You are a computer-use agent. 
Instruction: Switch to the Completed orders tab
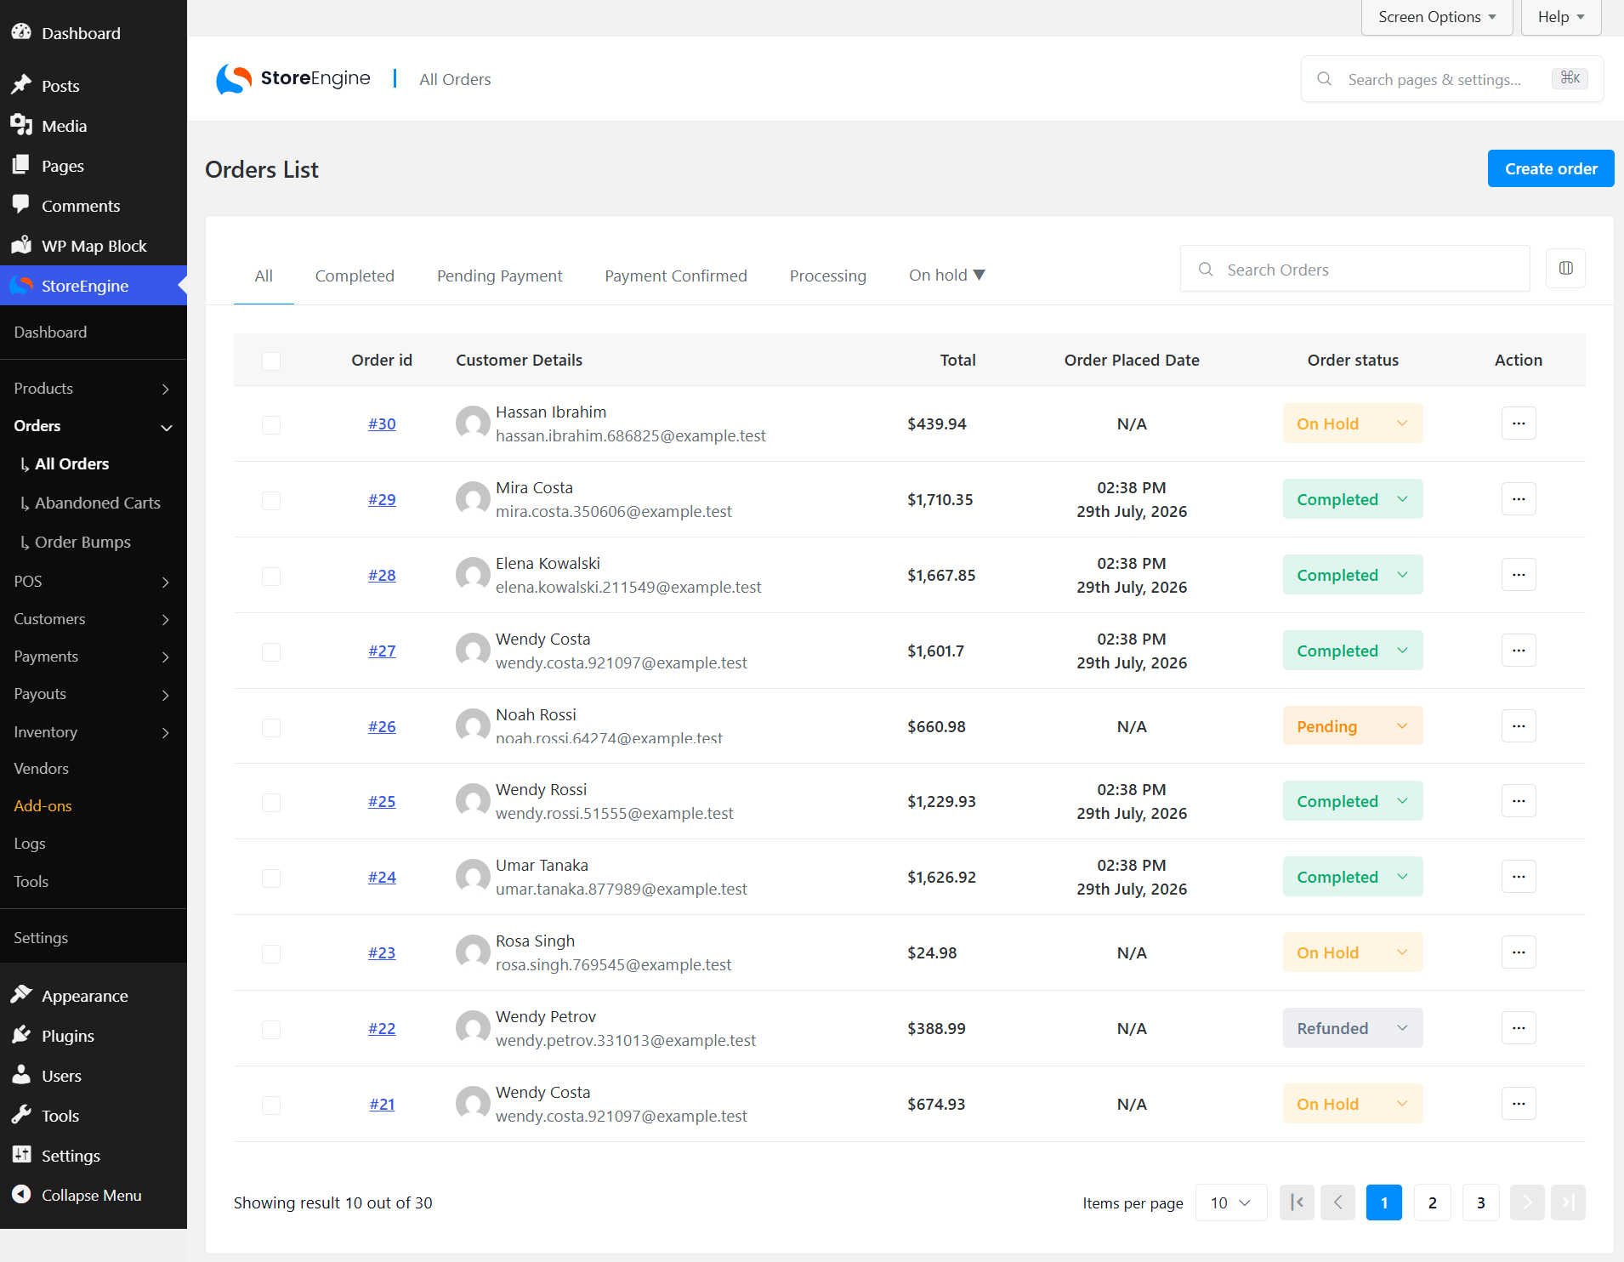[355, 276]
